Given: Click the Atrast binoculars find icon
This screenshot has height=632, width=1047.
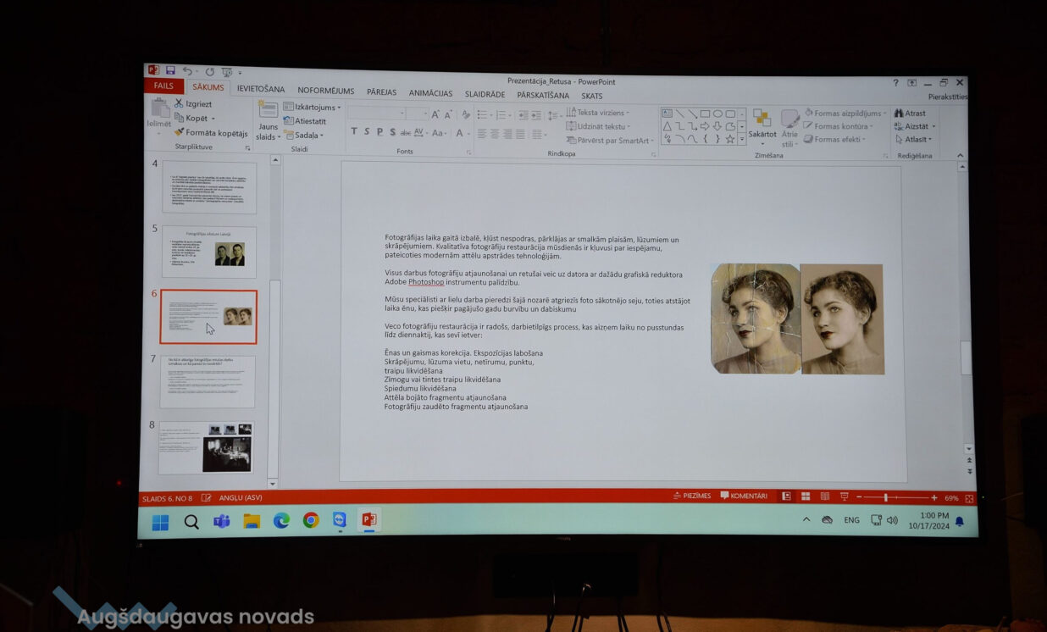Looking at the screenshot, I should [899, 113].
